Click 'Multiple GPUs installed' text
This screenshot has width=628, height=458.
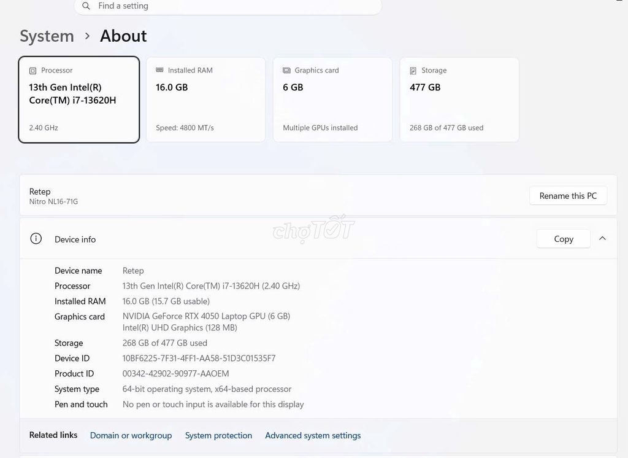click(x=320, y=128)
